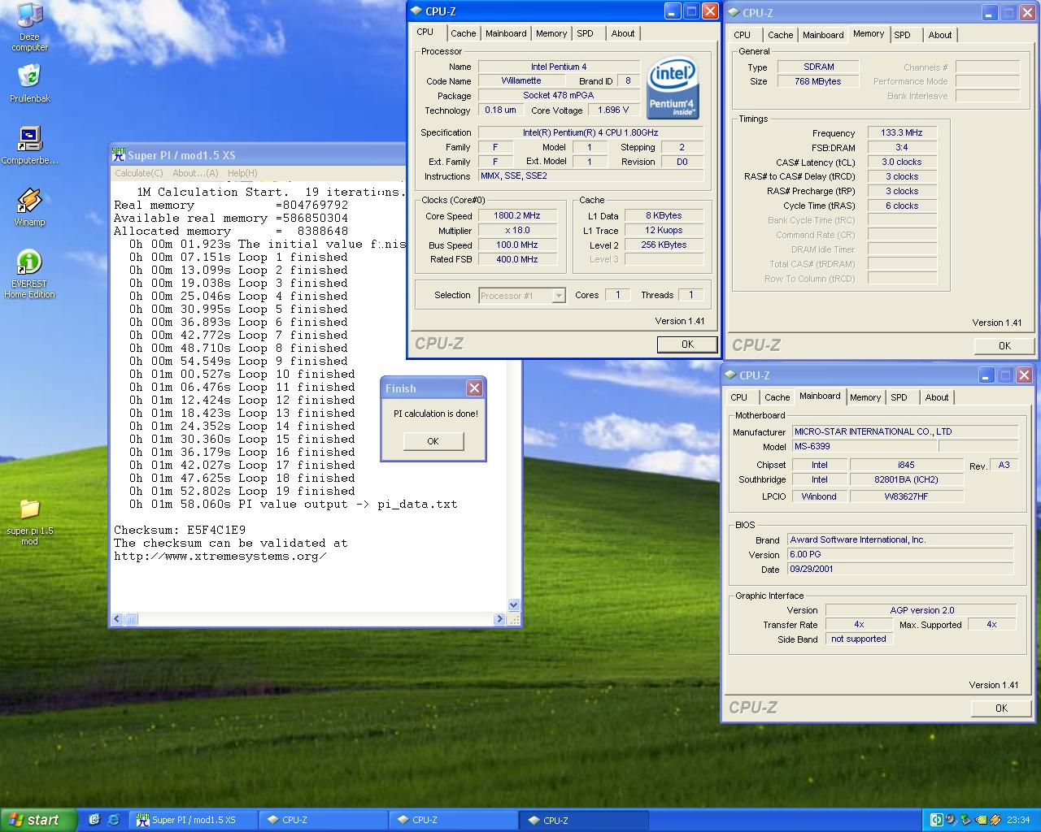
Task: Select CPU tab in the Motherboard CPU-Z window
Action: [x=738, y=397]
